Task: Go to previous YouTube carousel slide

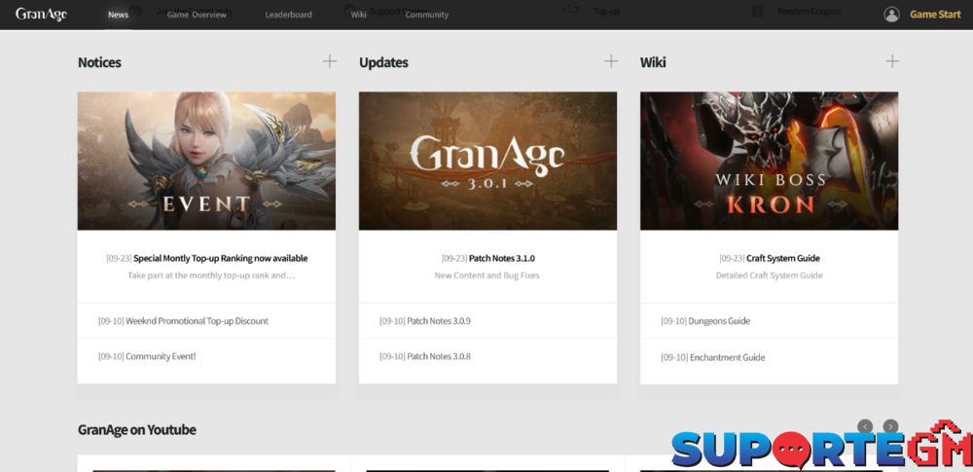Action: [x=865, y=426]
